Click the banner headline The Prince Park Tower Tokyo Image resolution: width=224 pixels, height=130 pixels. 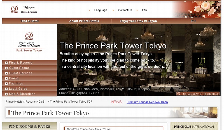(x=113, y=46)
